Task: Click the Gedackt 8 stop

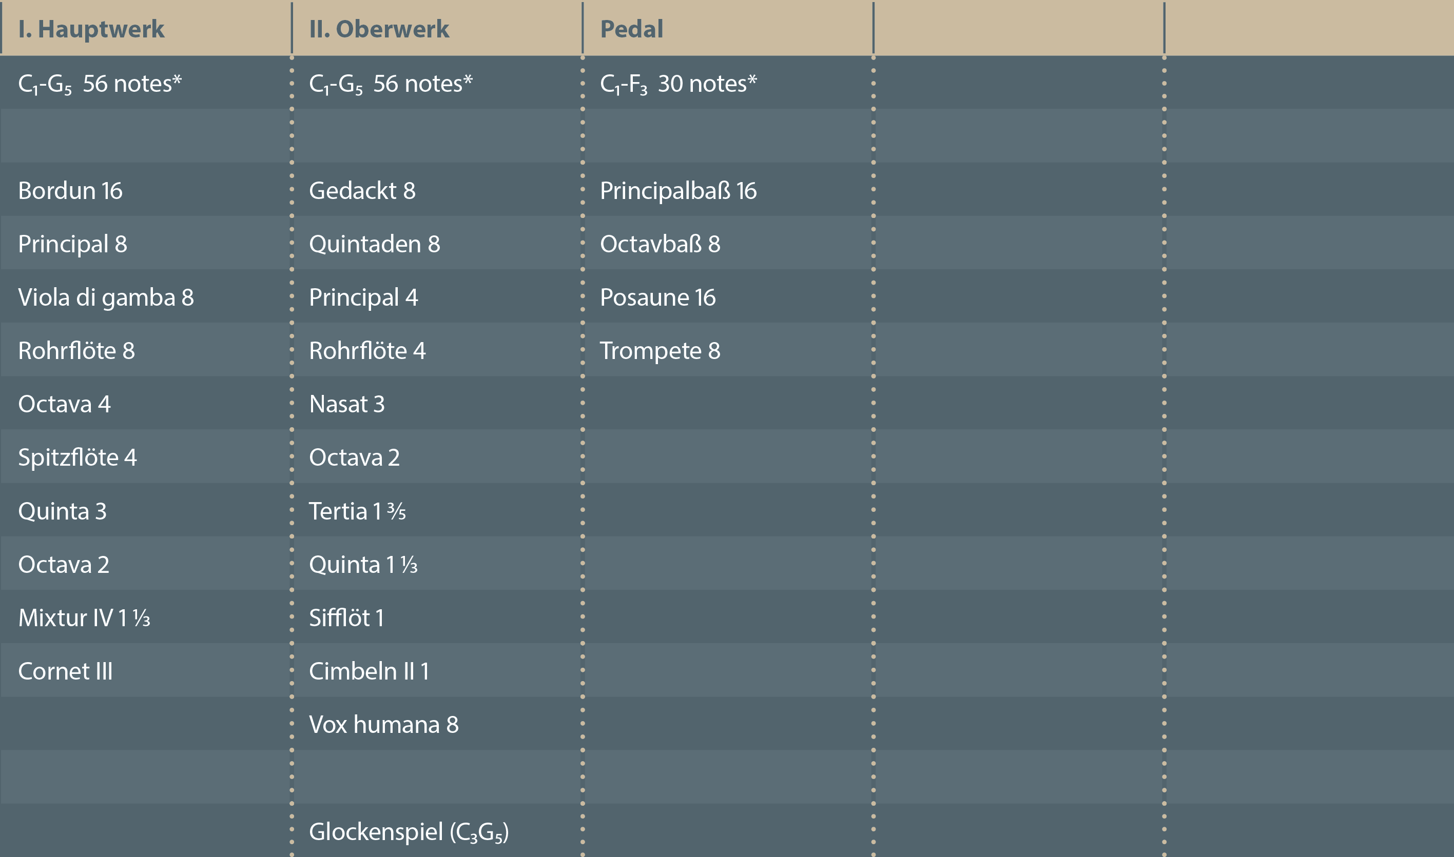Action: 362,191
